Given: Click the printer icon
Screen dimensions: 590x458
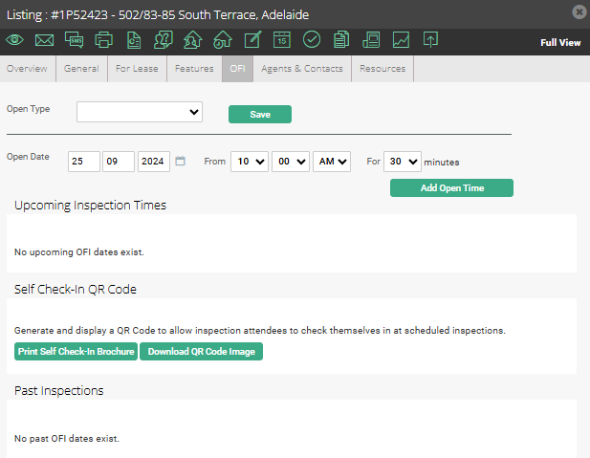Looking at the screenshot, I should pyautogui.click(x=103, y=40).
